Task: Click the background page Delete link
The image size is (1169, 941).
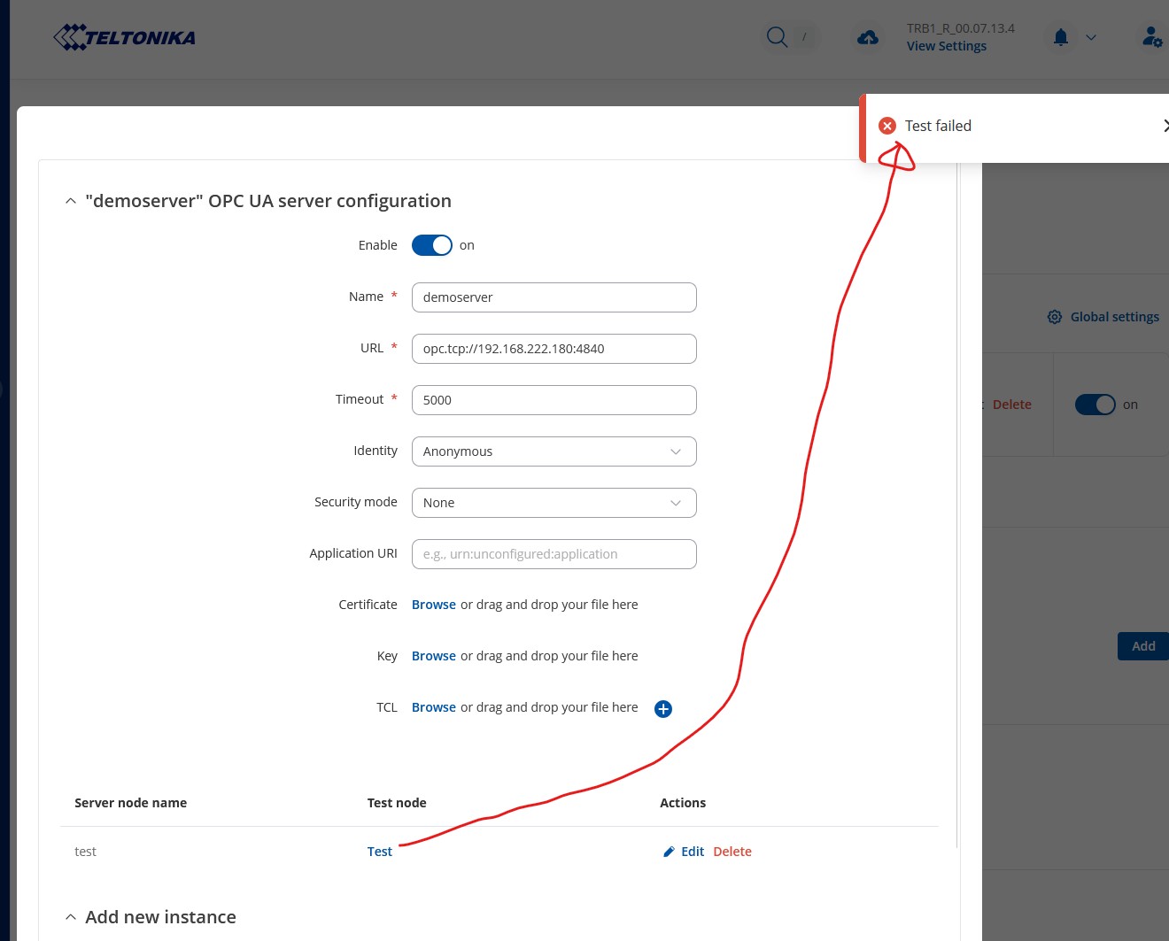Action: pyautogui.click(x=1012, y=405)
